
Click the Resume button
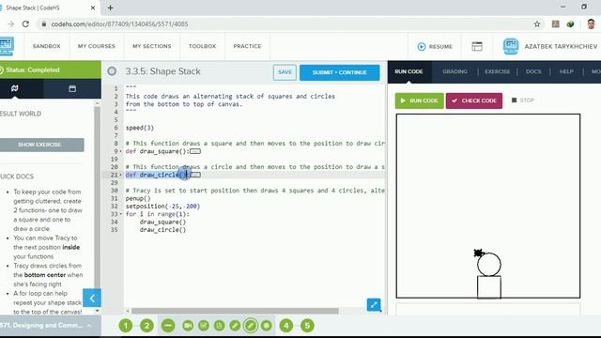click(435, 46)
